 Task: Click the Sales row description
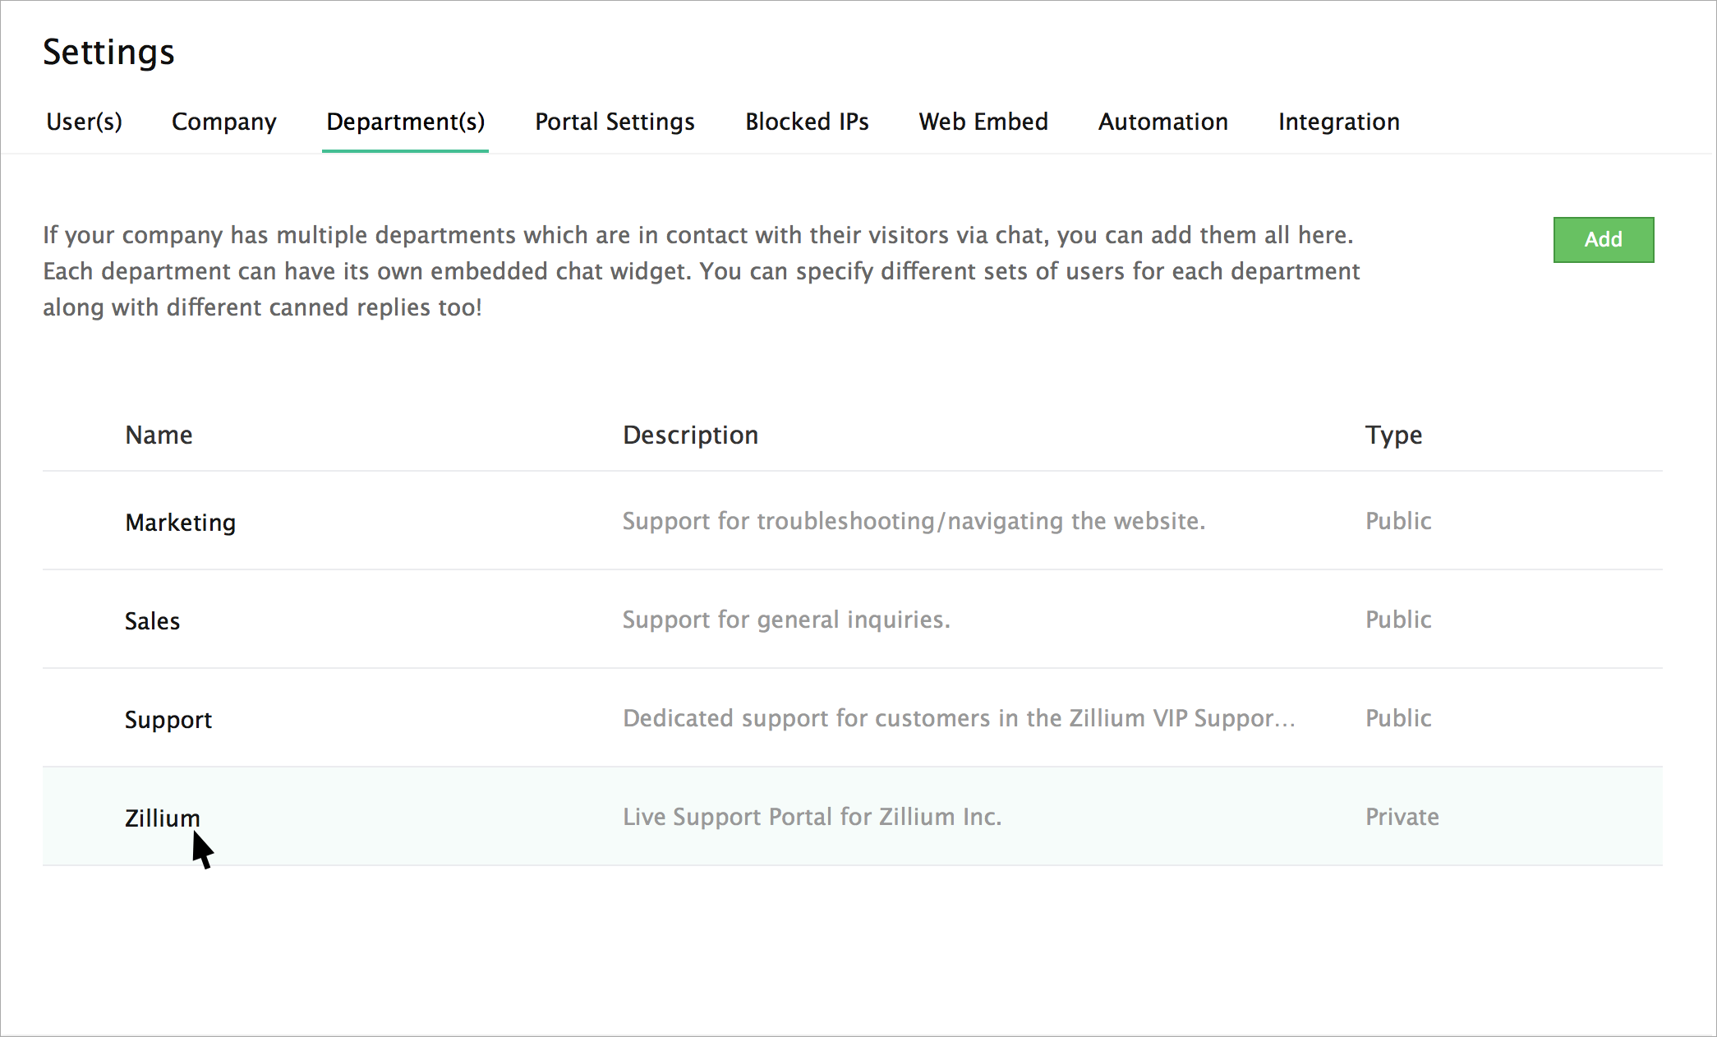click(x=785, y=620)
